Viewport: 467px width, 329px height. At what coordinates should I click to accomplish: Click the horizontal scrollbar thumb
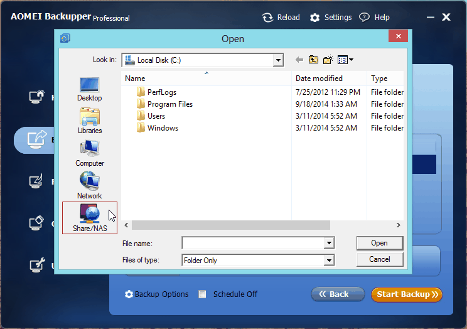coord(231,225)
